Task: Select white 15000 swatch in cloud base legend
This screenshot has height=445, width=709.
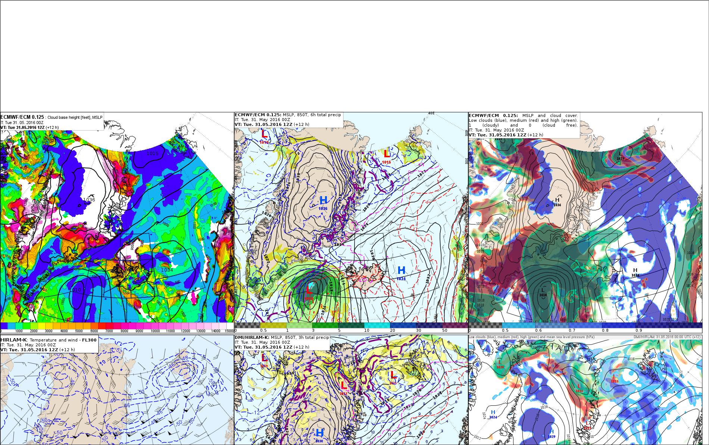Action: 230,326
